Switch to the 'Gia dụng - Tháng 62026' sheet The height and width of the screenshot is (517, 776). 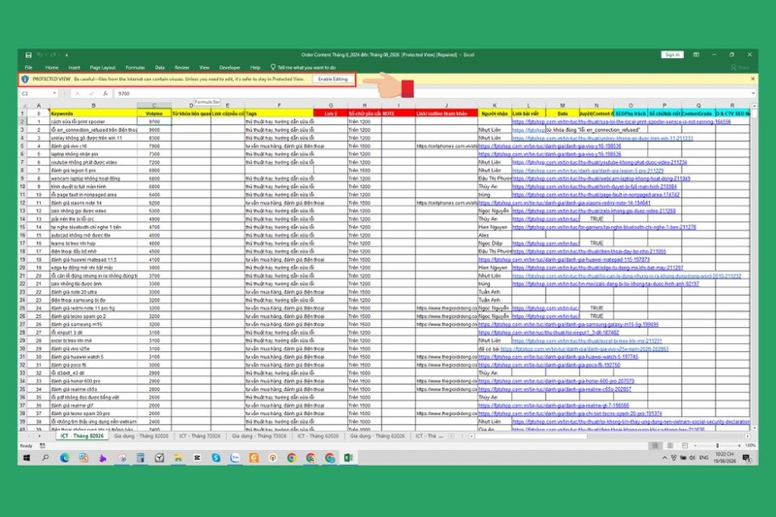point(377,436)
